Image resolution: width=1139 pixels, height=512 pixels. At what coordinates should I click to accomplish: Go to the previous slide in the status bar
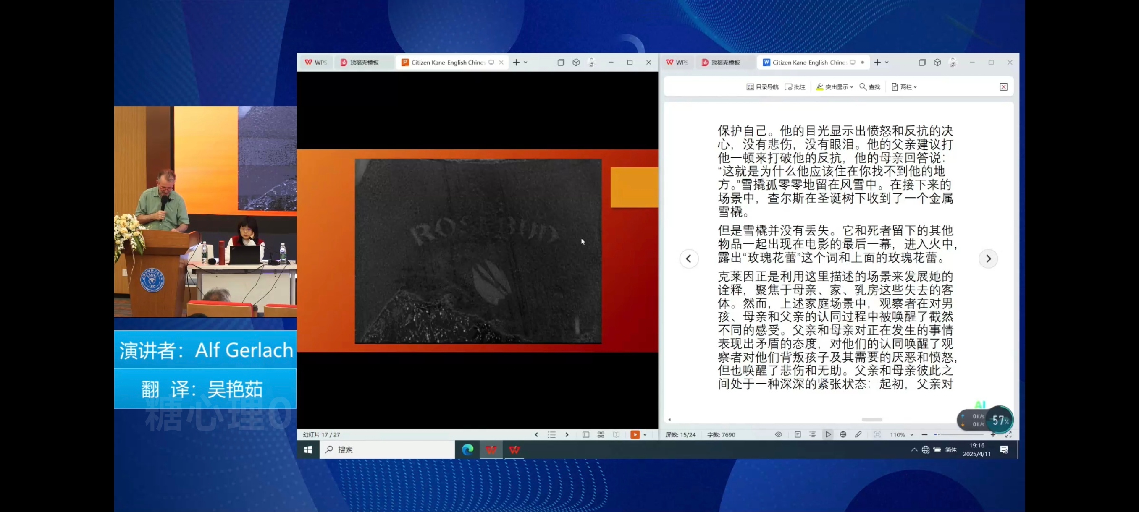click(x=536, y=435)
